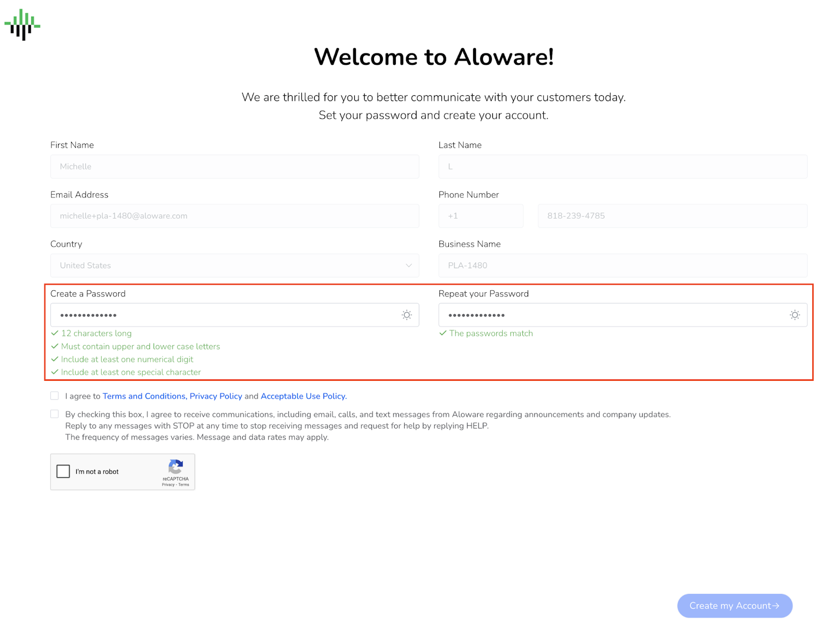
Task: Click 'Include at least one special character' text
Action: pos(131,372)
